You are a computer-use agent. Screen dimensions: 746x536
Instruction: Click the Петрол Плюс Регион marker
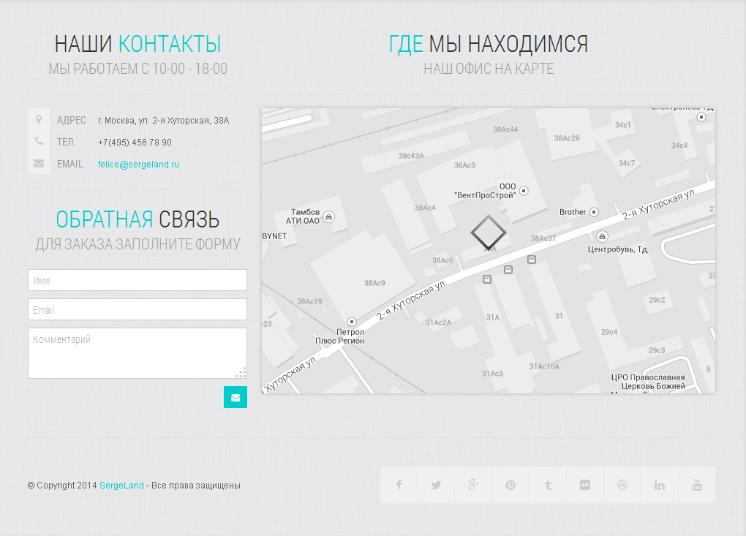[351, 322]
